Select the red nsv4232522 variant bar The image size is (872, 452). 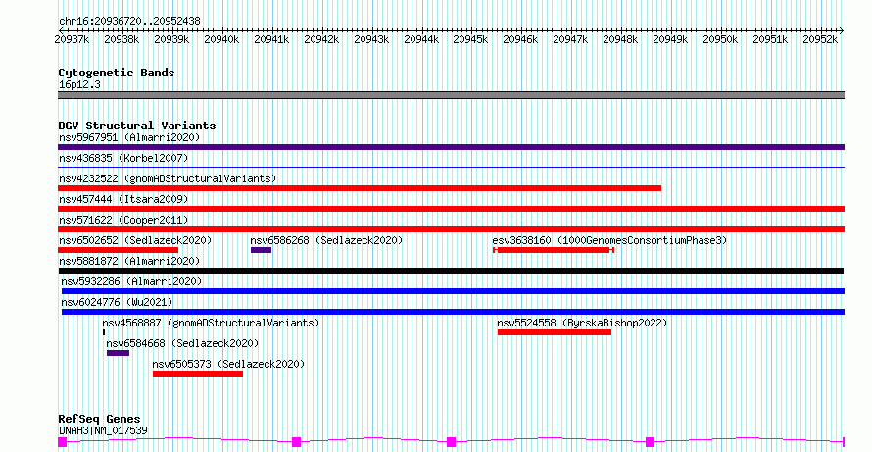click(x=360, y=188)
